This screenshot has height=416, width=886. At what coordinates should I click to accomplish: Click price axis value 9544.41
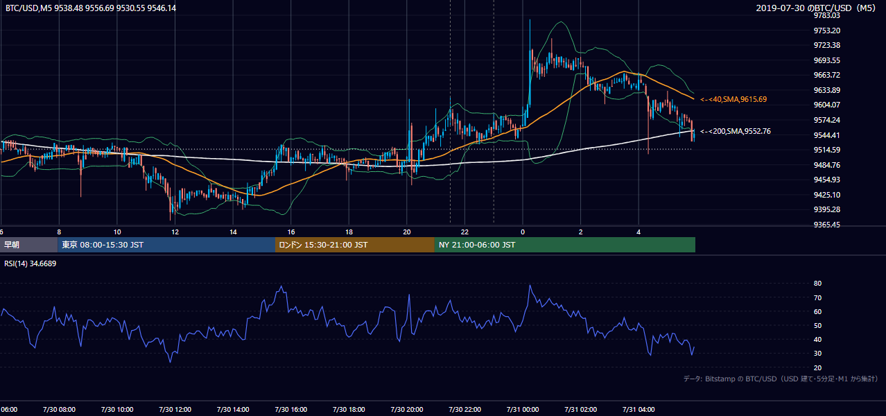(827, 135)
